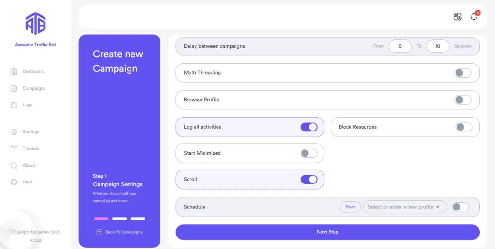Click the Threads branch icon
Image resolution: width=495 pixels, height=249 pixels.
[x=14, y=149]
